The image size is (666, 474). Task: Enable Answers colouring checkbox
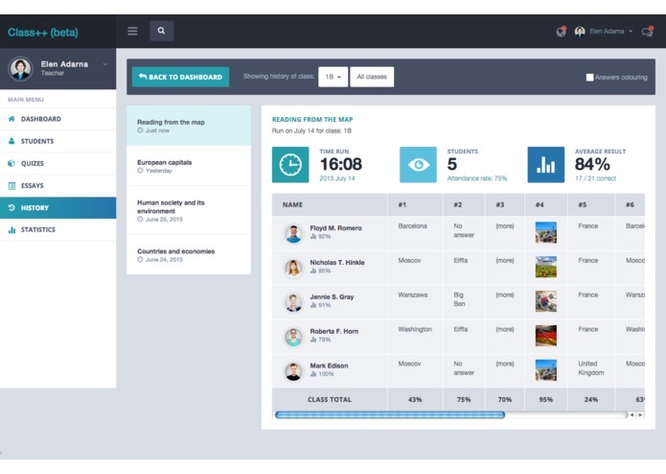(589, 78)
